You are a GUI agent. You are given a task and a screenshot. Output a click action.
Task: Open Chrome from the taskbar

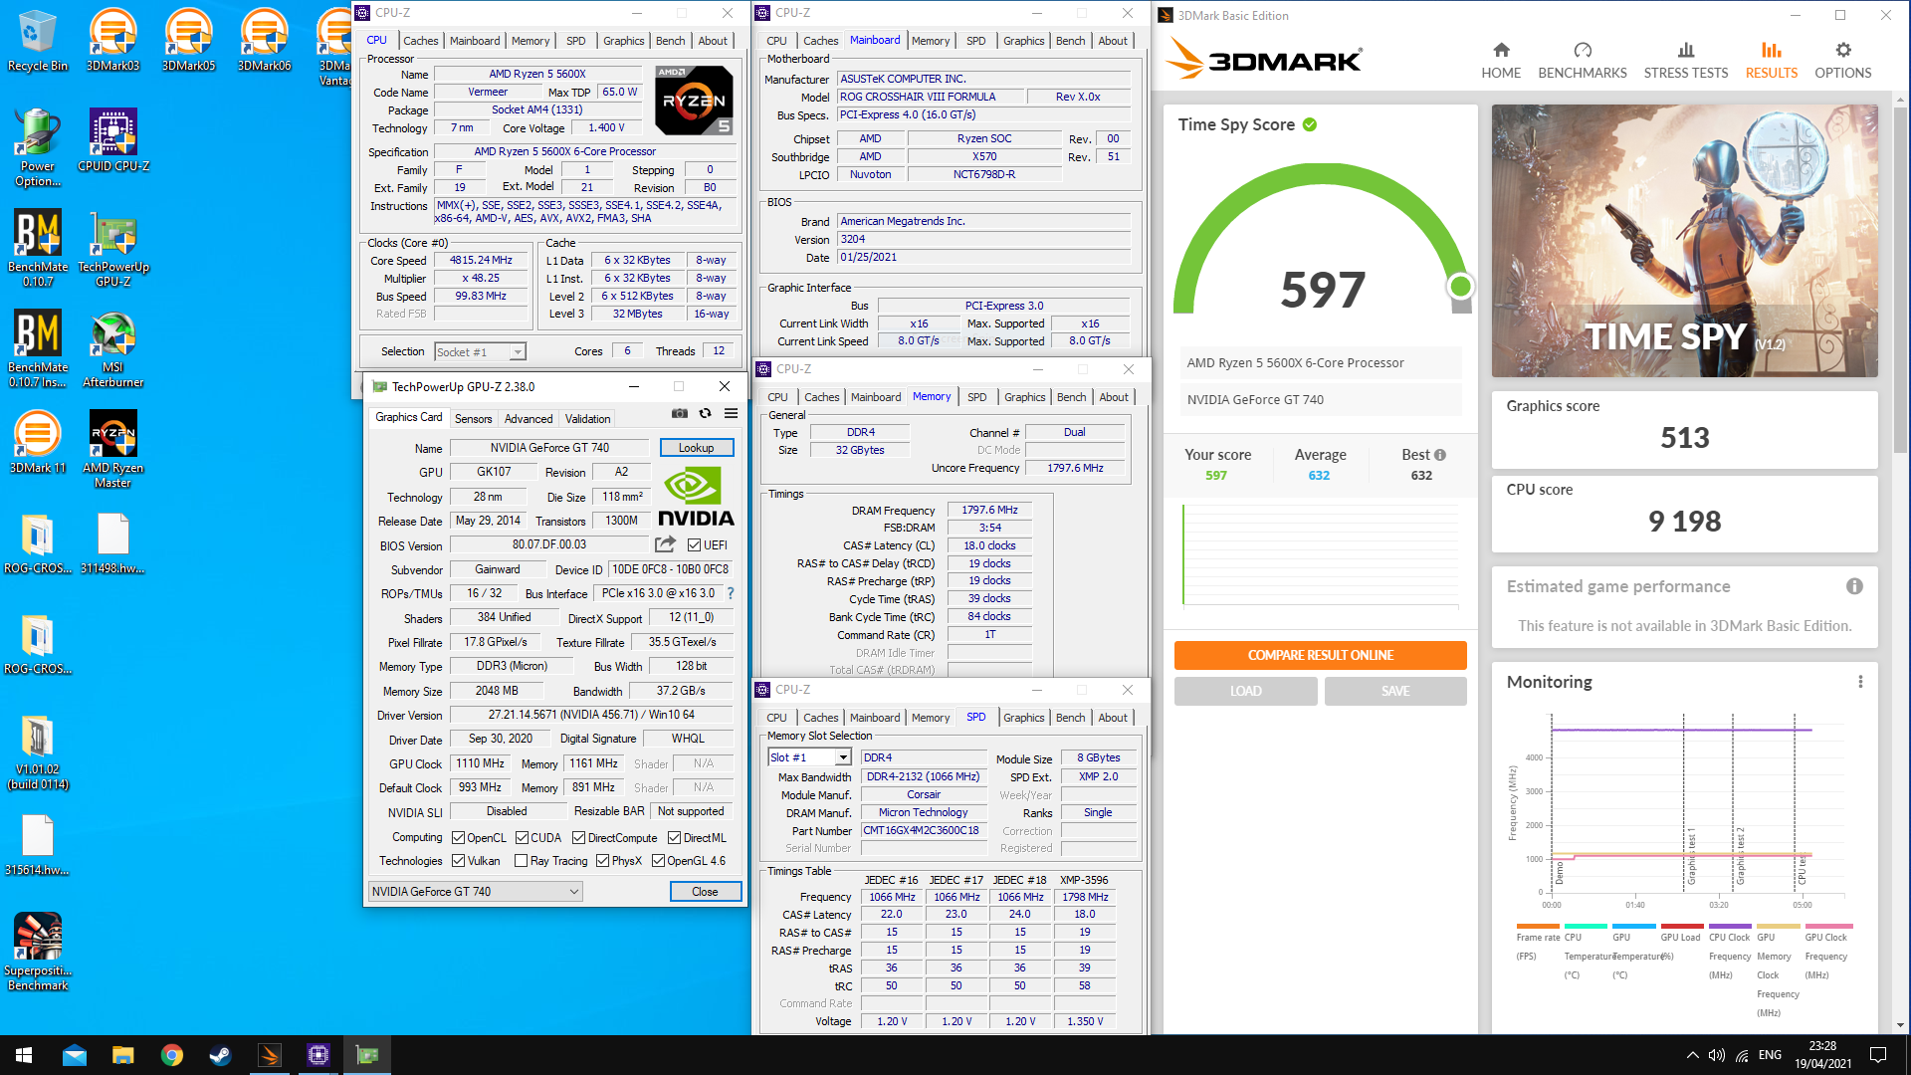172,1055
